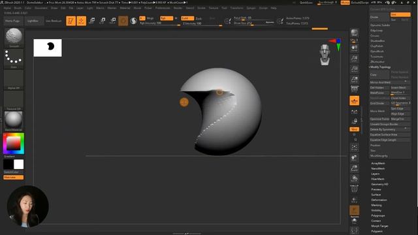Select the black secondary color swatch

(x=8, y=164)
